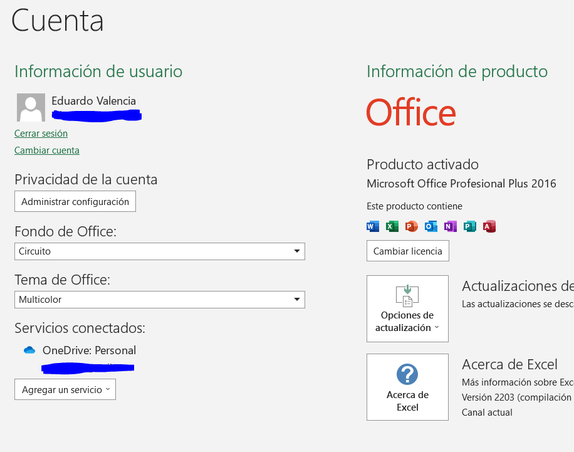
Task: Click the Word app icon
Action: coord(373,226)
